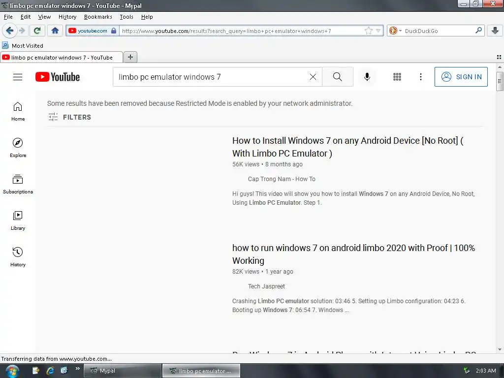
Task: Bookmark this page with the star icon
Action: pyautogui.click(x=368, y=31)
